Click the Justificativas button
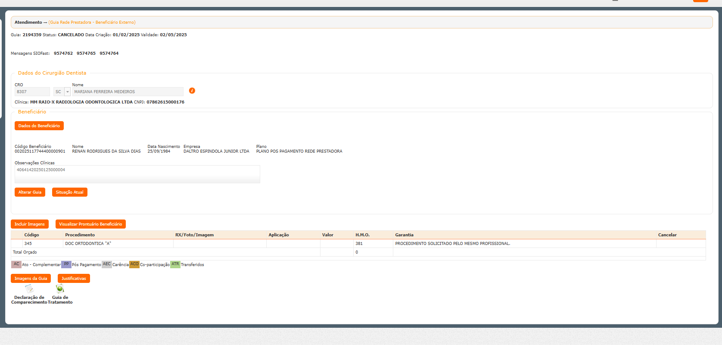Image resolution: width=722 pixels, height=345 pixels. coord(74,279)
